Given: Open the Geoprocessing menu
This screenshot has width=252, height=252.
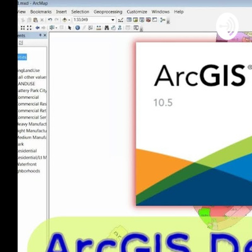Looking at the screenshot, I should 108,12.
